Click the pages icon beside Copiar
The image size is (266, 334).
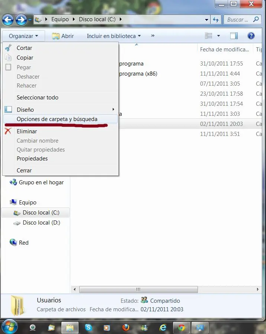[8, 57]
